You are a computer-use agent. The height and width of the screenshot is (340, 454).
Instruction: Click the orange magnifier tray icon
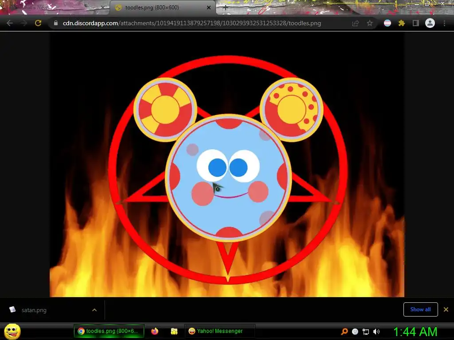[344, 331]
